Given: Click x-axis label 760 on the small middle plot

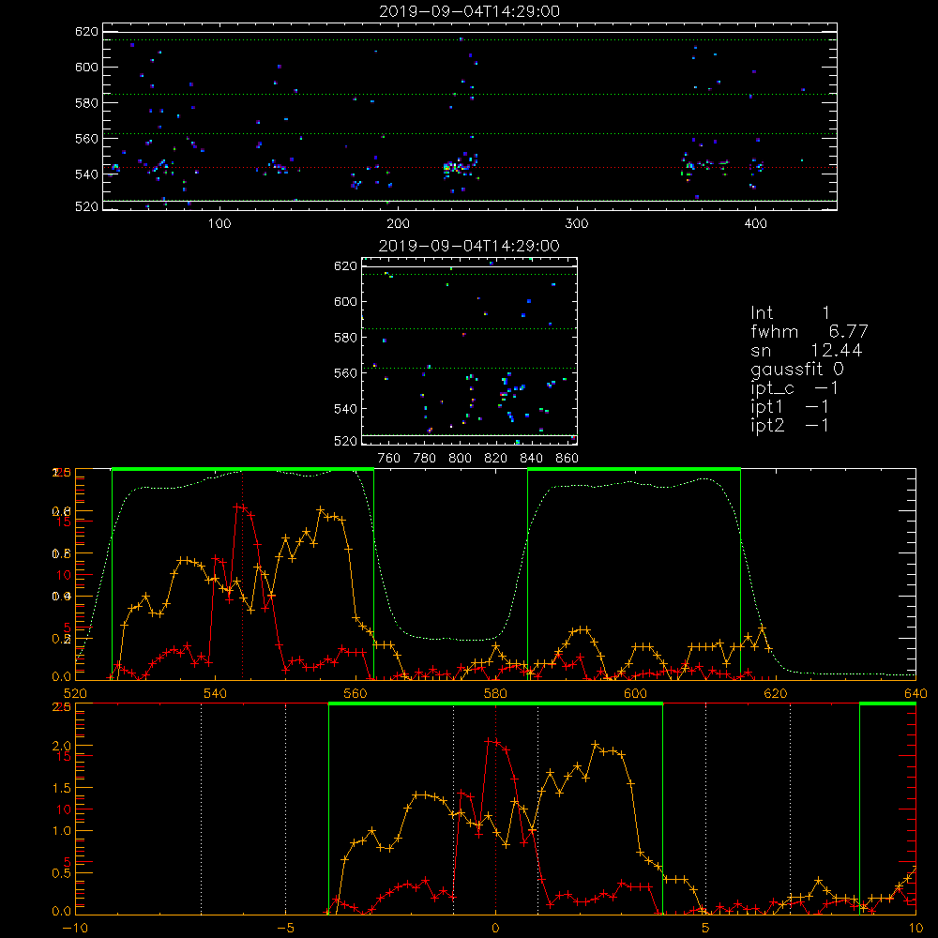Looking at the screenshot, I should 389,459.
